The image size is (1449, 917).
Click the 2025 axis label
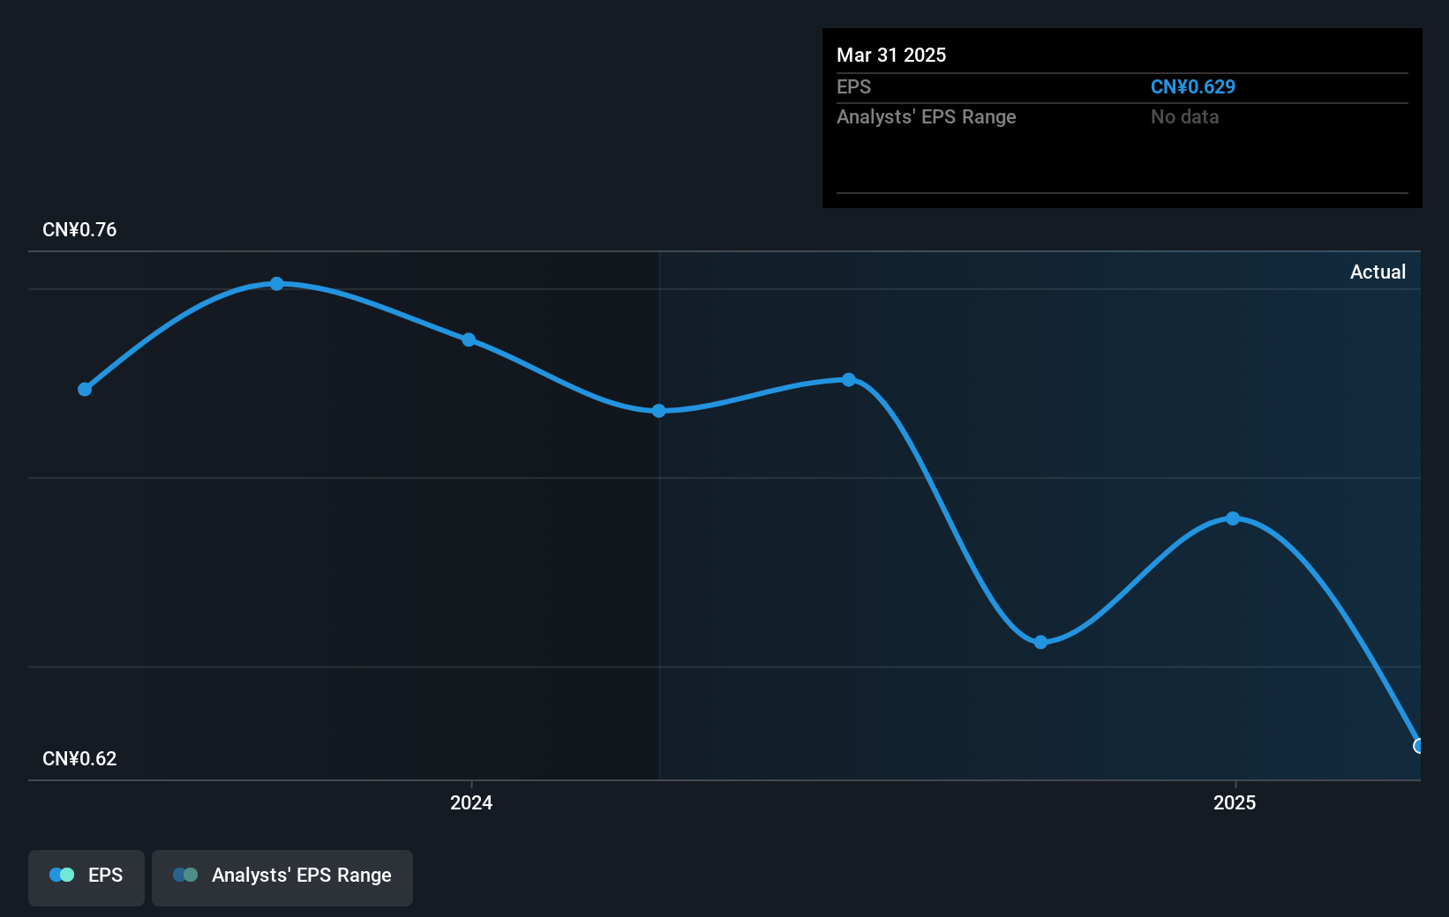tap(1235, 802)
